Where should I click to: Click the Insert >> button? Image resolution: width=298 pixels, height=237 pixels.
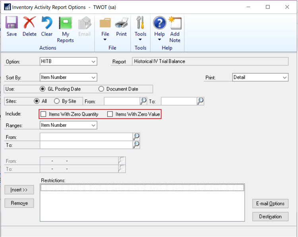pyautogui.click(x=19, y=190)
